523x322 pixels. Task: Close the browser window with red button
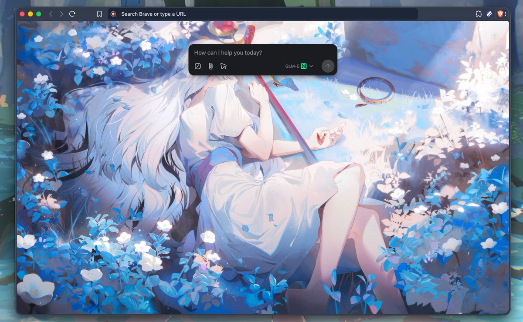pos(22,14)
